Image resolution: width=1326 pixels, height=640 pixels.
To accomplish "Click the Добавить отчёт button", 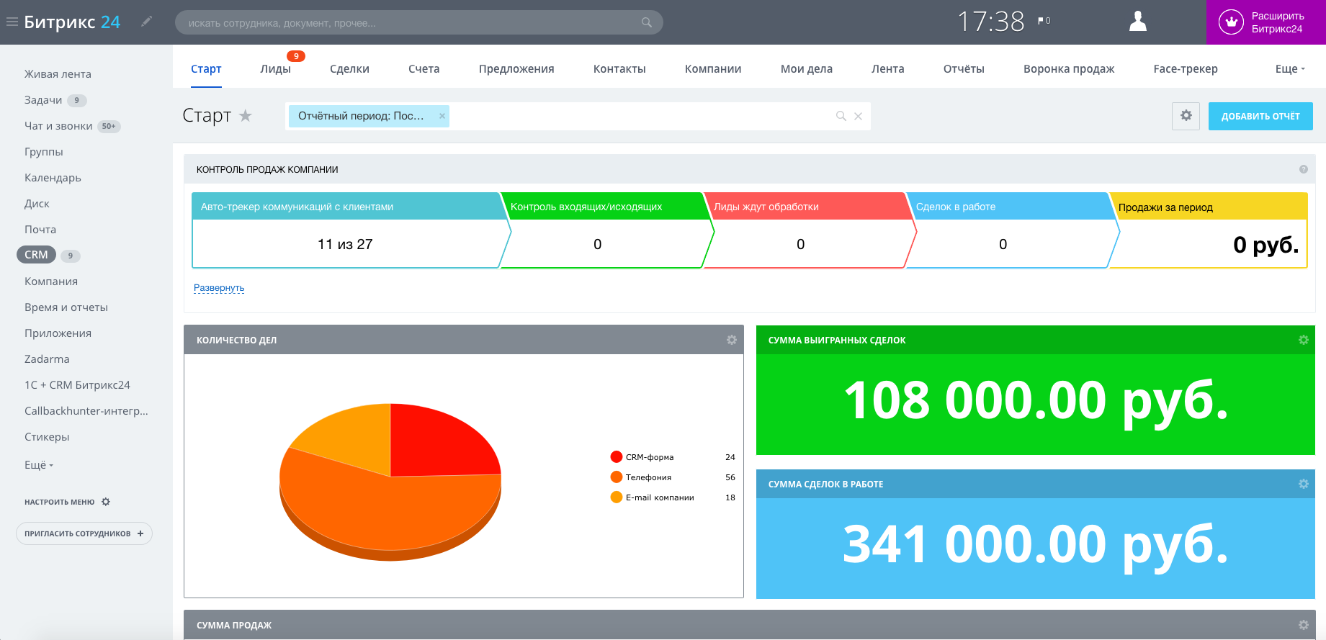I will (x=1260, y=116).
